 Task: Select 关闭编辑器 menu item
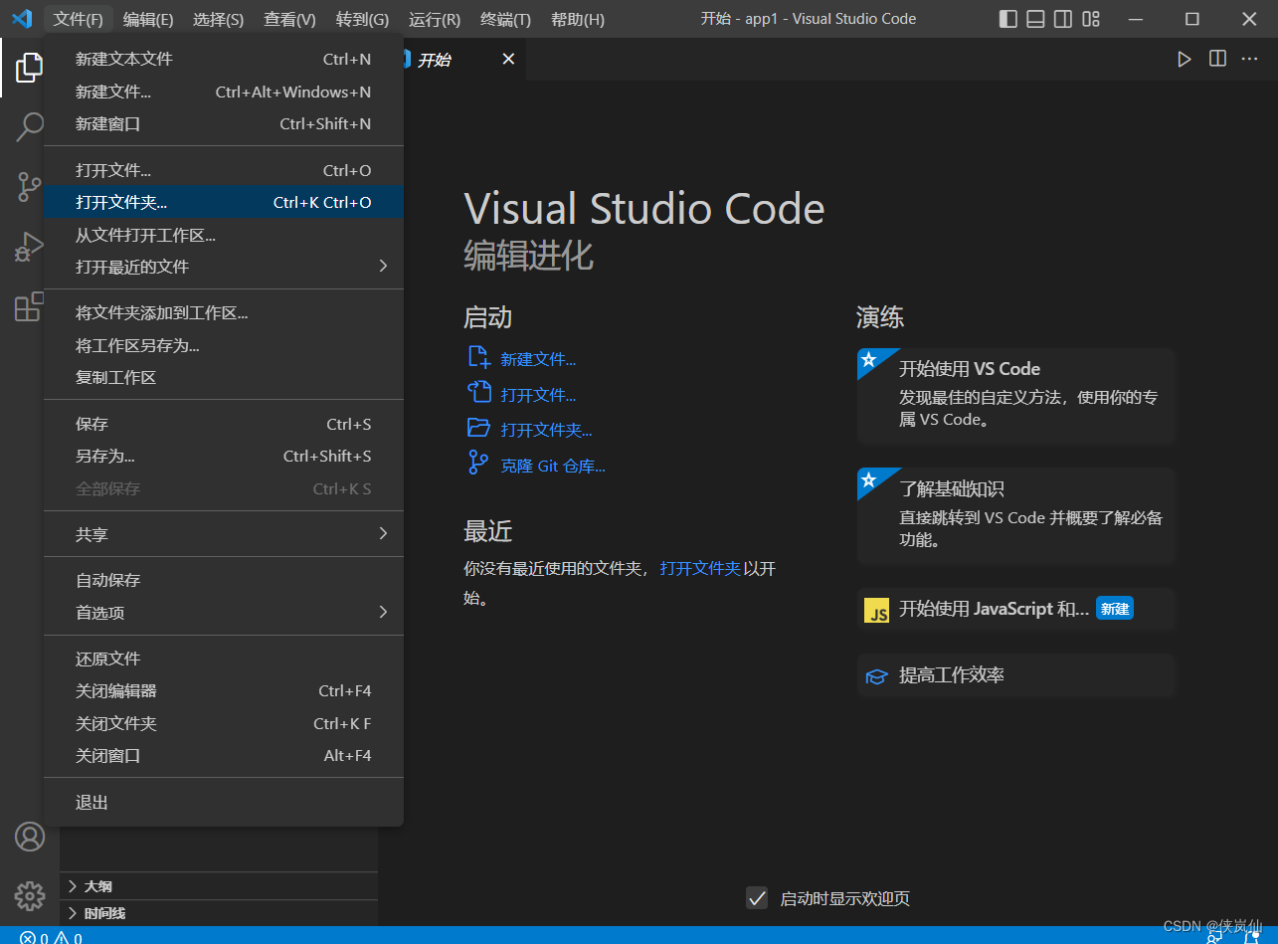click(x=224, y=690)
